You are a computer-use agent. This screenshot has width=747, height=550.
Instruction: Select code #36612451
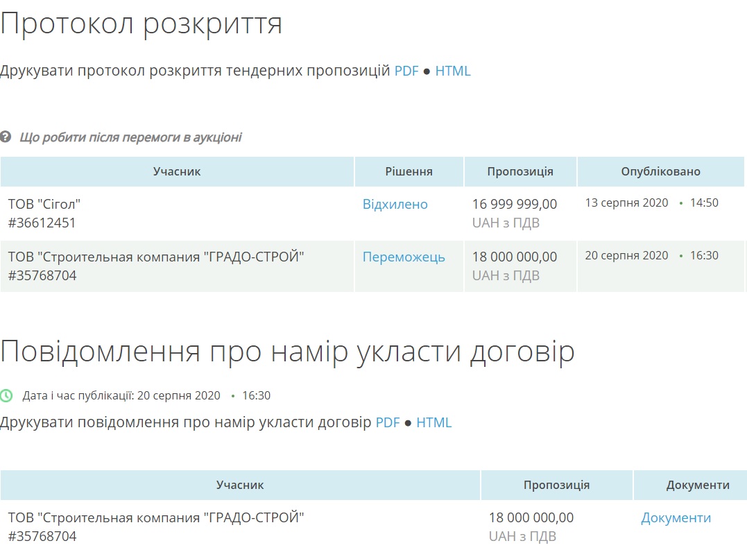(42, 223)
